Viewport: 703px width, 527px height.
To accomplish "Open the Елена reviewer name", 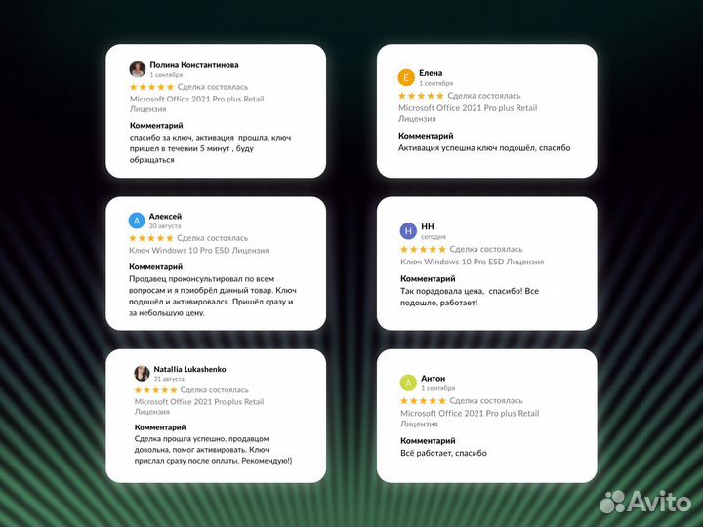I will 431,73.
